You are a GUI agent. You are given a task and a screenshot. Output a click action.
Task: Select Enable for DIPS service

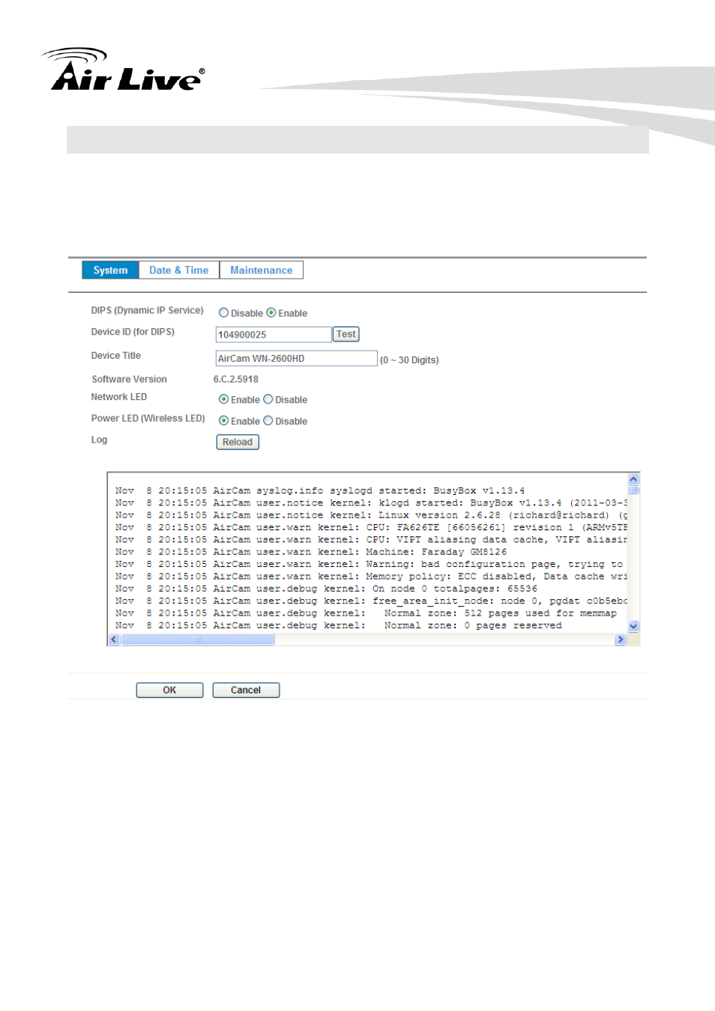[x=271, y=313]
